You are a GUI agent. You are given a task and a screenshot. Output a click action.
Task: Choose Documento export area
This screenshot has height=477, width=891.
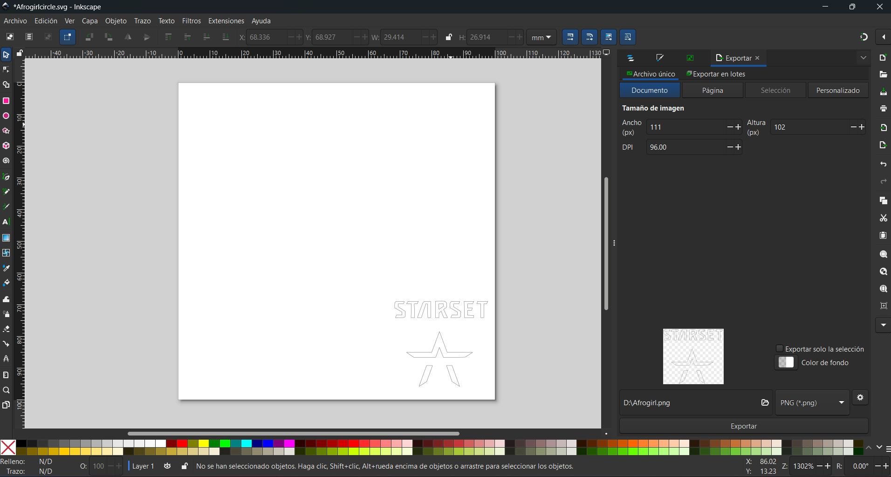(x=650, y=90)
